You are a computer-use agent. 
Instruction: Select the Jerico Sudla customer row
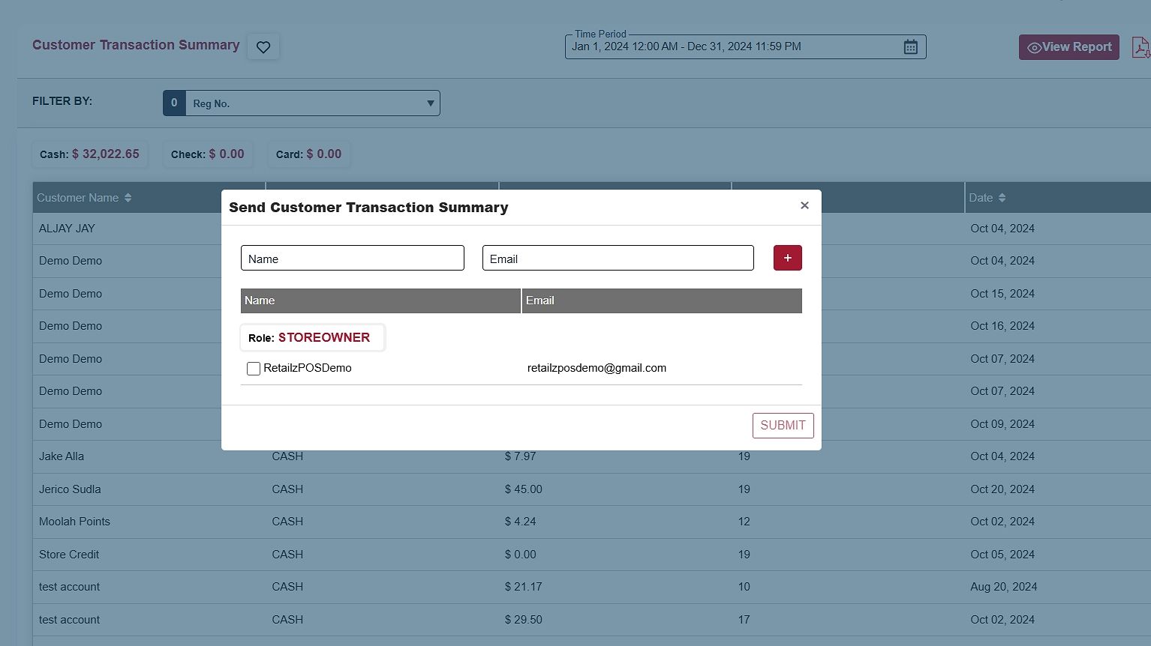[70, 489]
